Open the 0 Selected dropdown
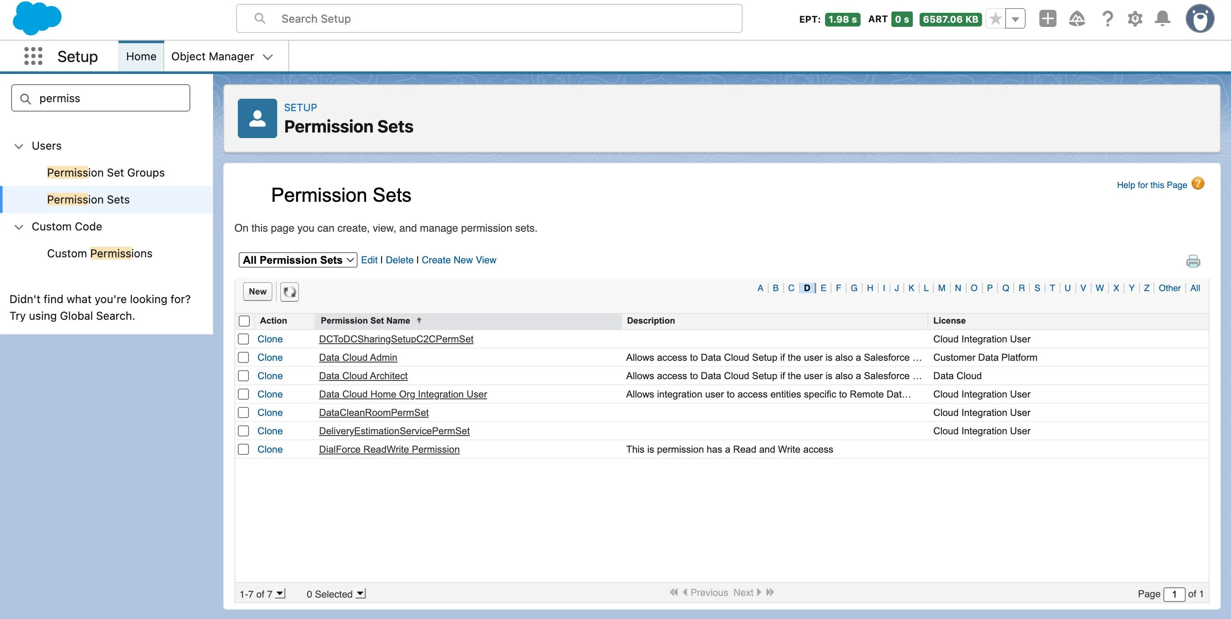This screenshot has height=619, width=1231. tap(361, 594)
